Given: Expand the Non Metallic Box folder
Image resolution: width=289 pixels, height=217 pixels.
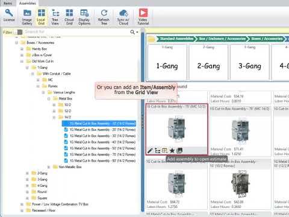Looking at the screenshot, I should (x=49, y=167).
